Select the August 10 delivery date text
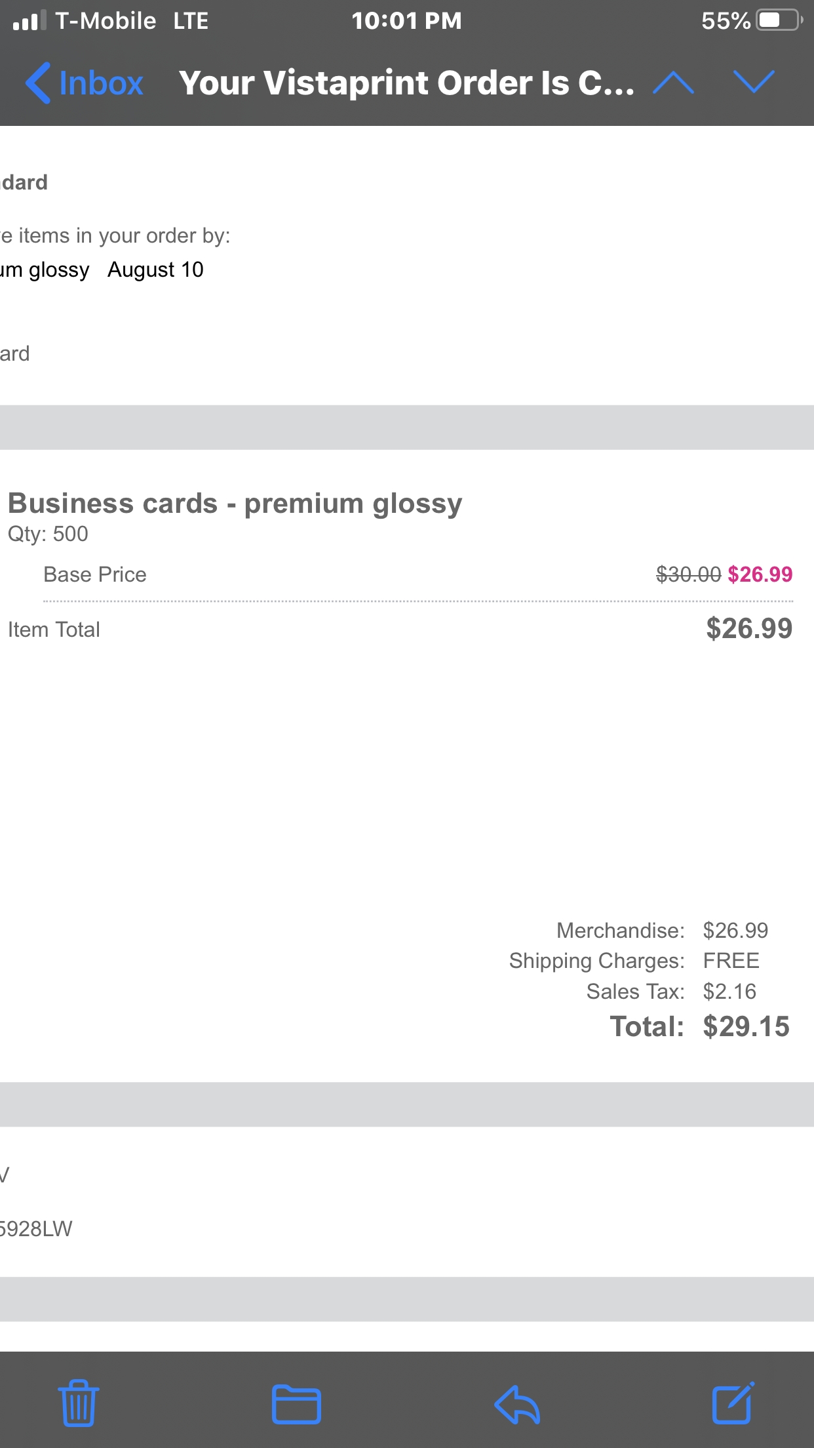This screenshot has width=814, height=1448. point(156,269)
